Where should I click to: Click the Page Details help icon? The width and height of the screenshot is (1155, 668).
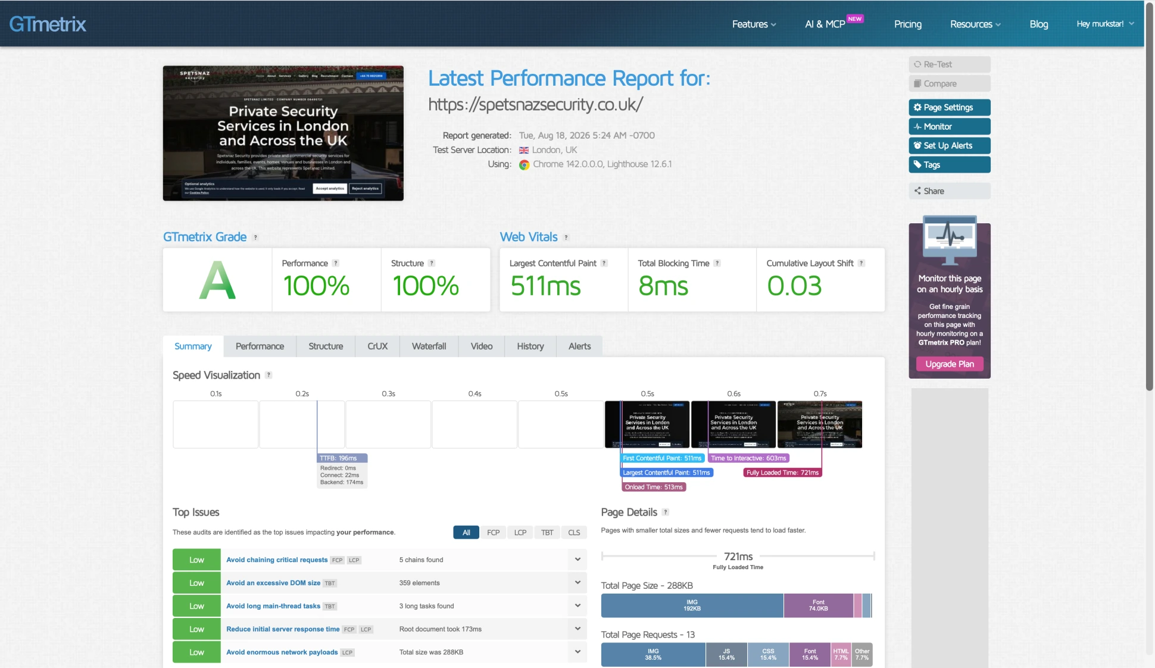pyautogui.click(x=666, y=512)
